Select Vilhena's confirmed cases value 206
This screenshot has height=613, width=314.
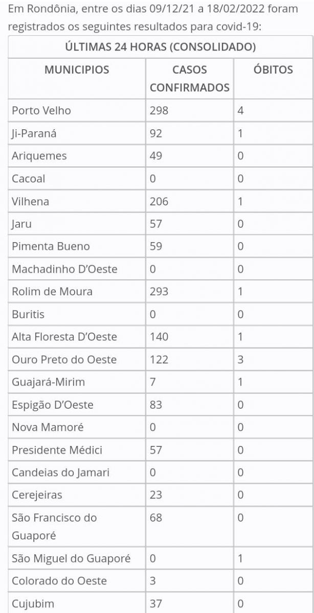159,201
